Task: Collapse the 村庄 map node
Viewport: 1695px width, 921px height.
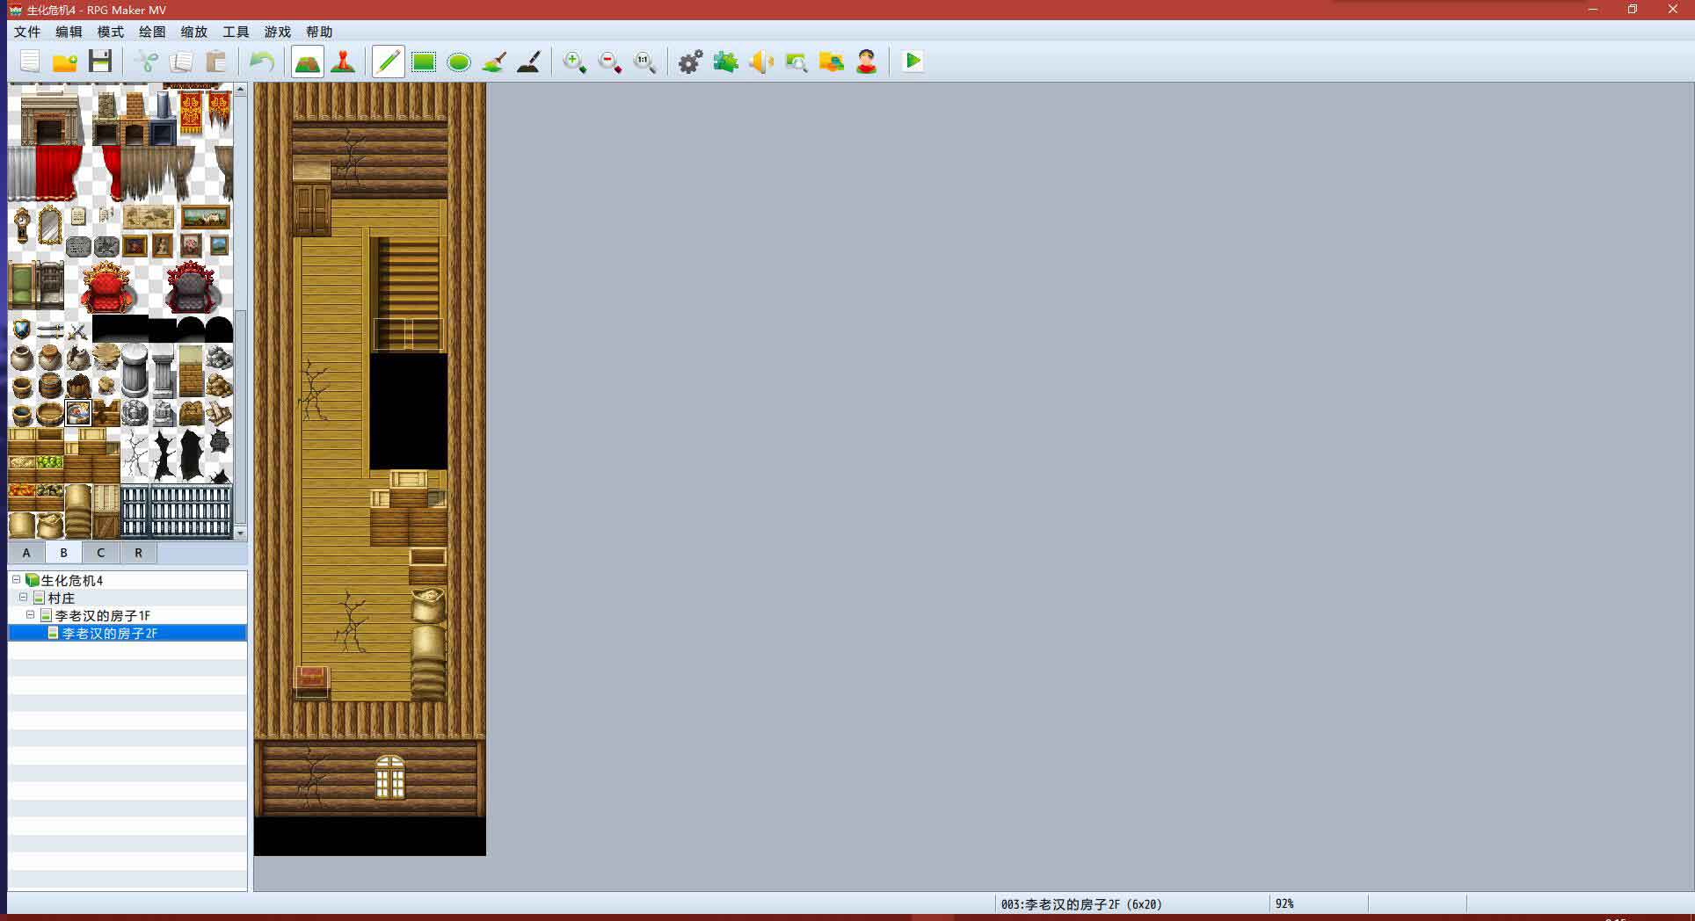Action: click(x=23, y=598)
